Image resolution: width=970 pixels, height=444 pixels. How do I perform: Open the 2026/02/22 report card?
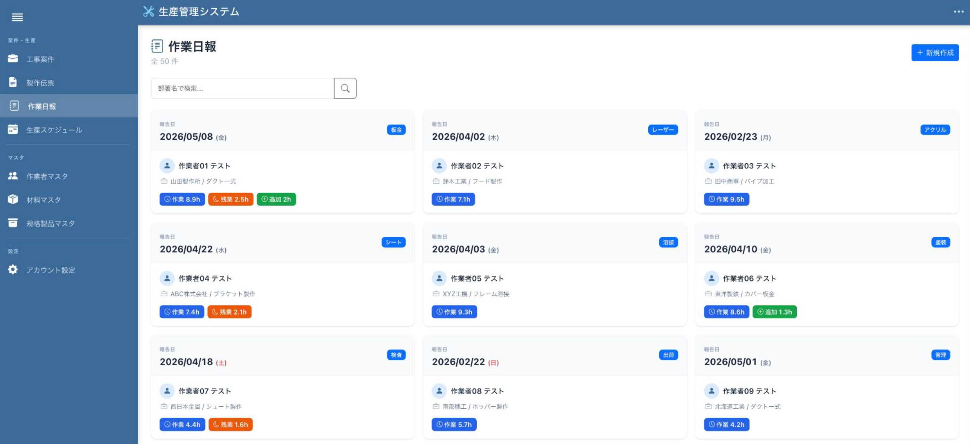[555, 387]
